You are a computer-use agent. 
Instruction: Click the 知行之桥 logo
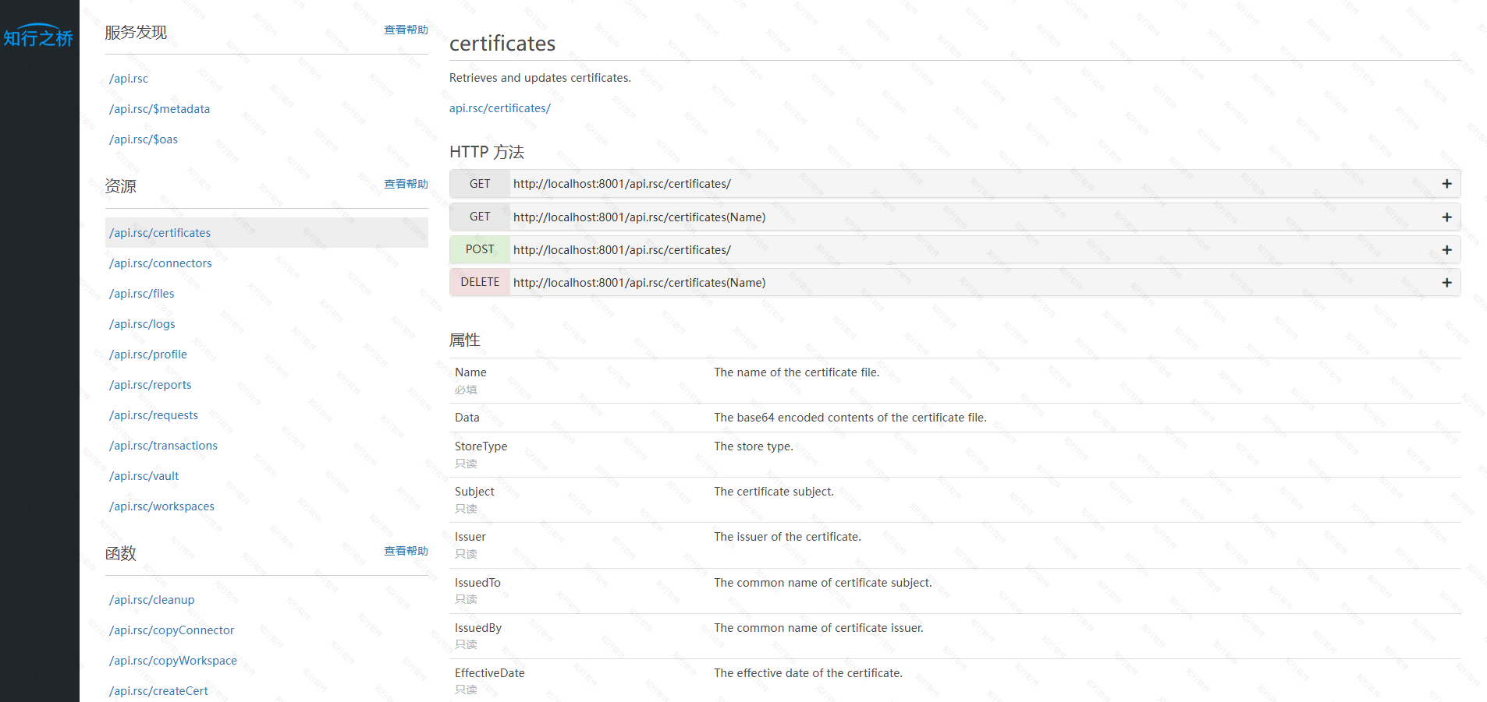[38, 36]
